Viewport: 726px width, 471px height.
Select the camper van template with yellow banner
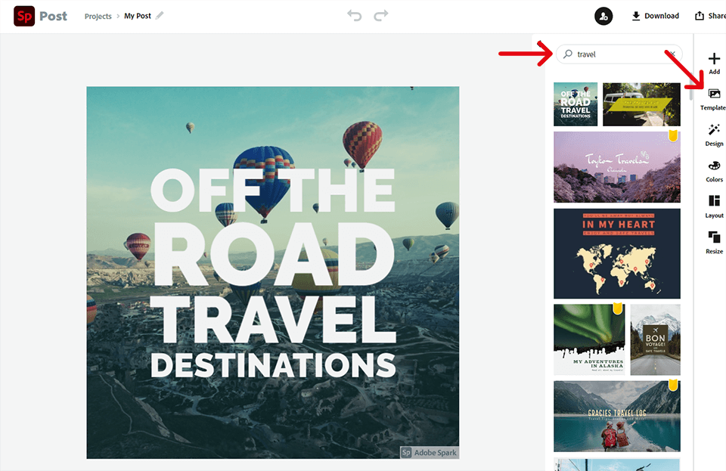coord(641,104)
